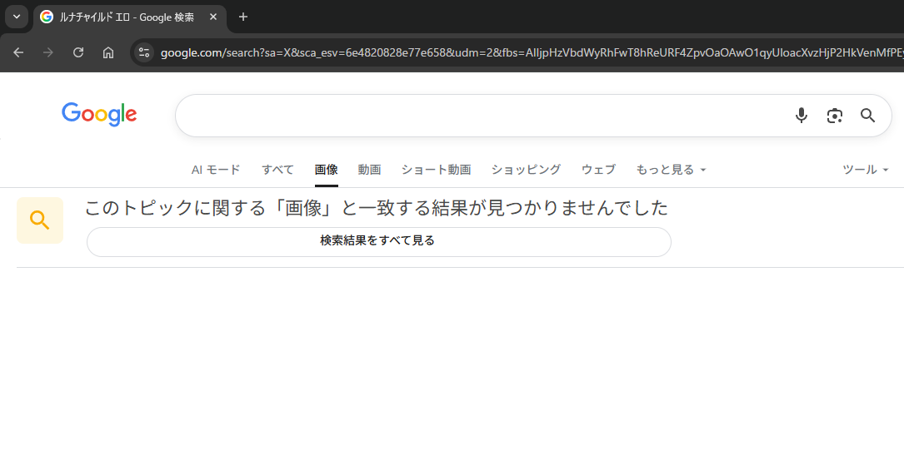The image size is (904, 450).
Task: Go back to the previous page
Action: pyautogui.click(x=18, y=52)
